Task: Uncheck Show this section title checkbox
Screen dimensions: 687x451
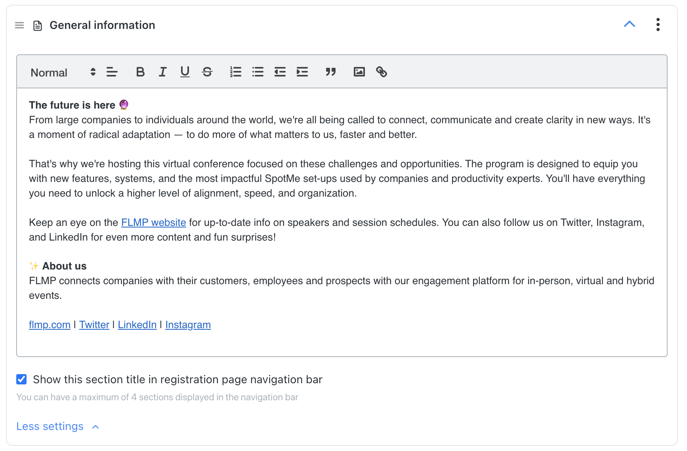Action: [x=21, y=379]
